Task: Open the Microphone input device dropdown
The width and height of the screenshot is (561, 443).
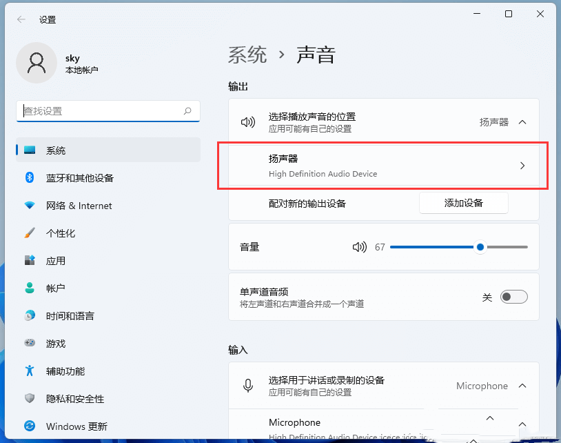Action: [491, 386]
